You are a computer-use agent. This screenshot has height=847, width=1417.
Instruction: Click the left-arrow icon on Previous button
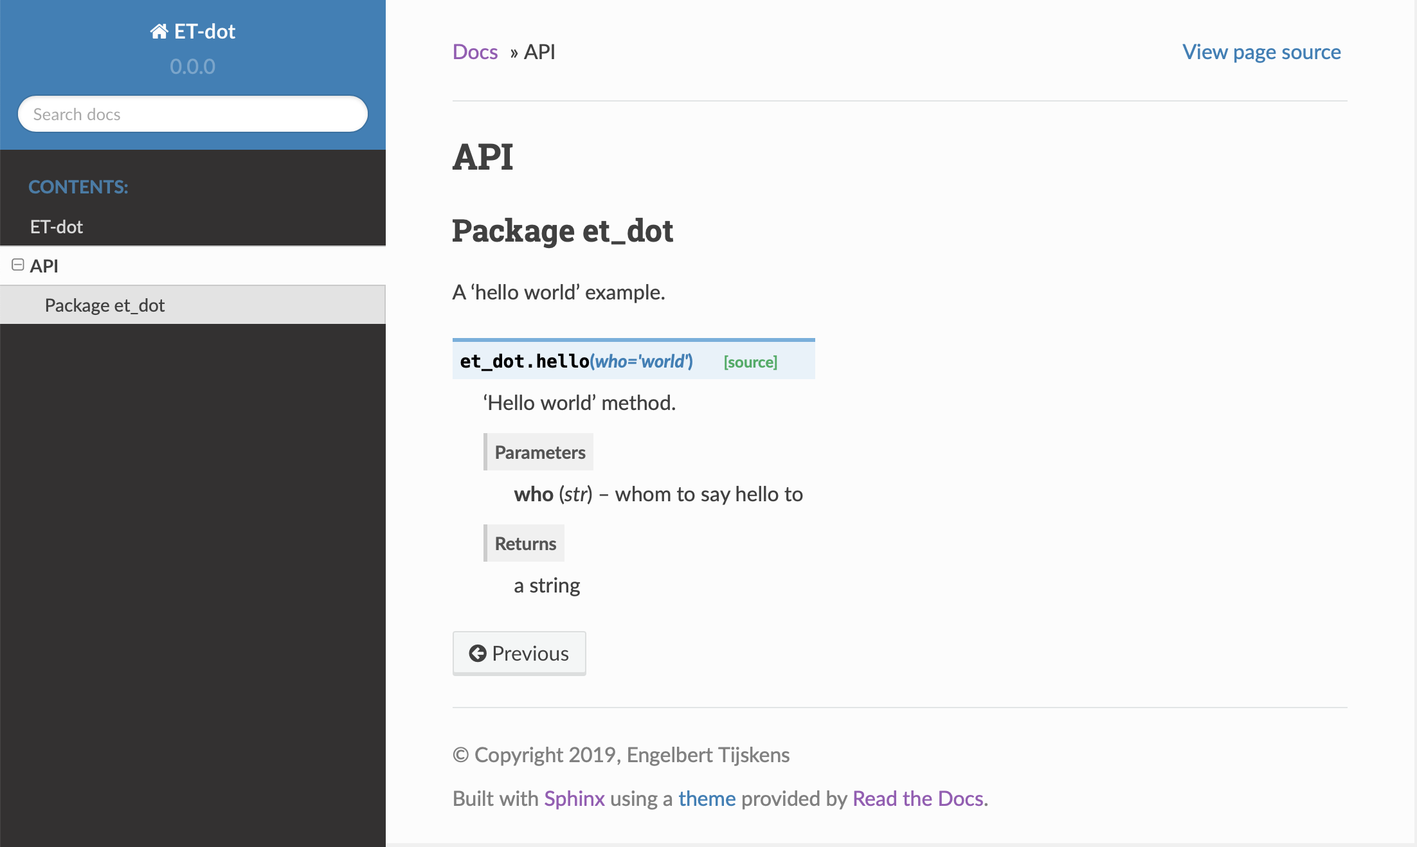[478, 654]
